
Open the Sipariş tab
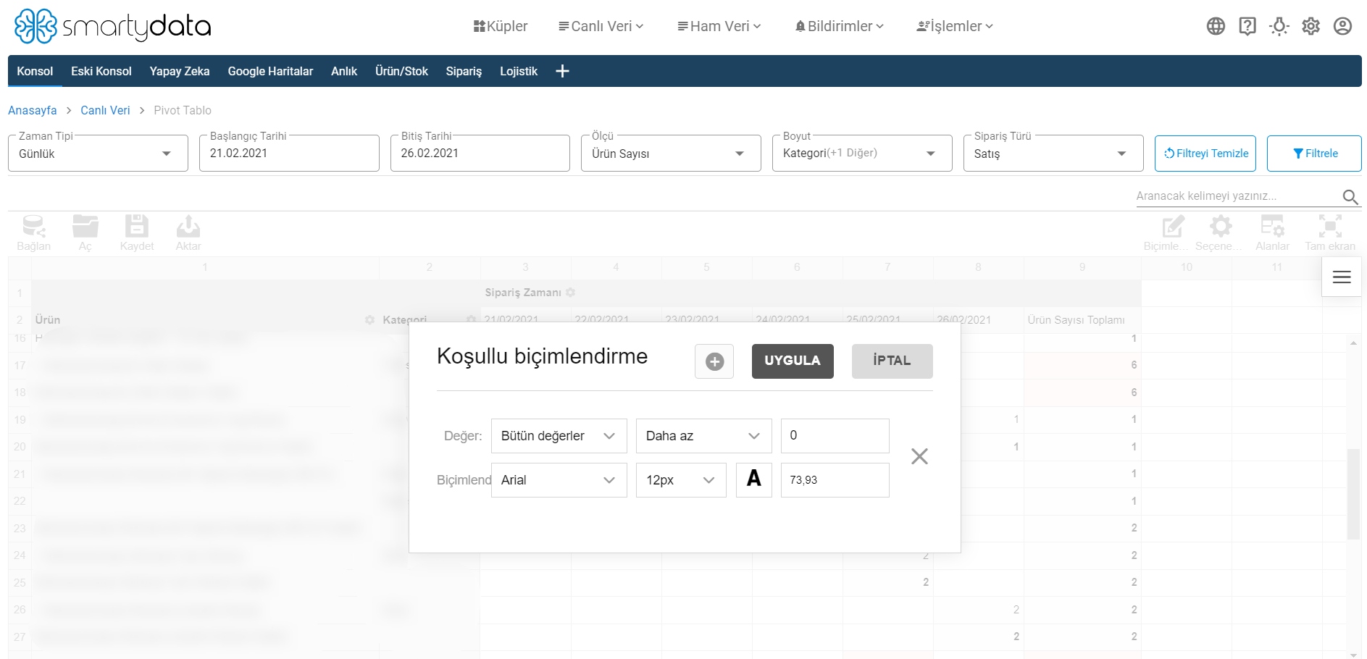tap(464, 71)
